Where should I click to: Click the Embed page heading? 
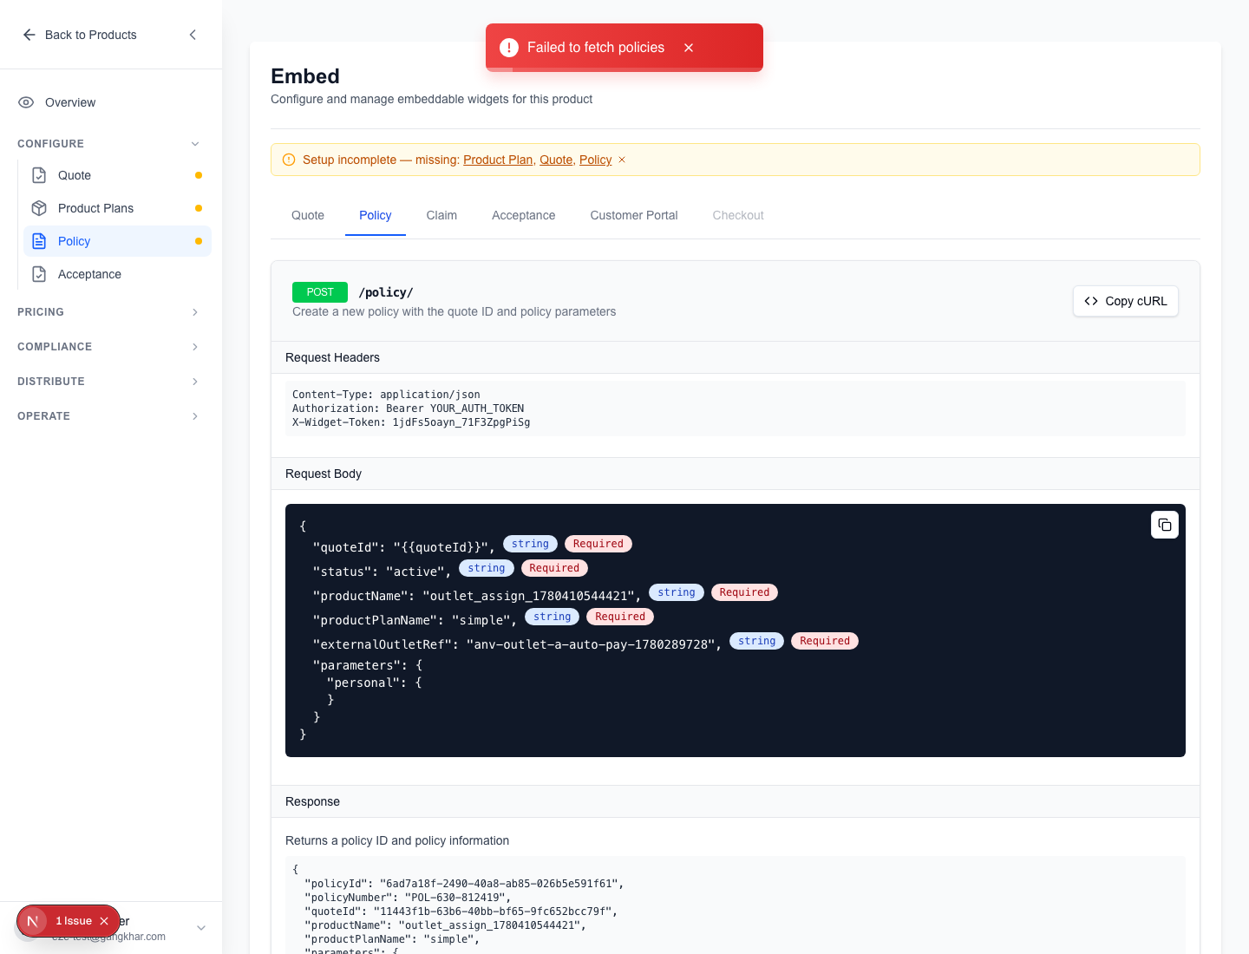(305, 76)
